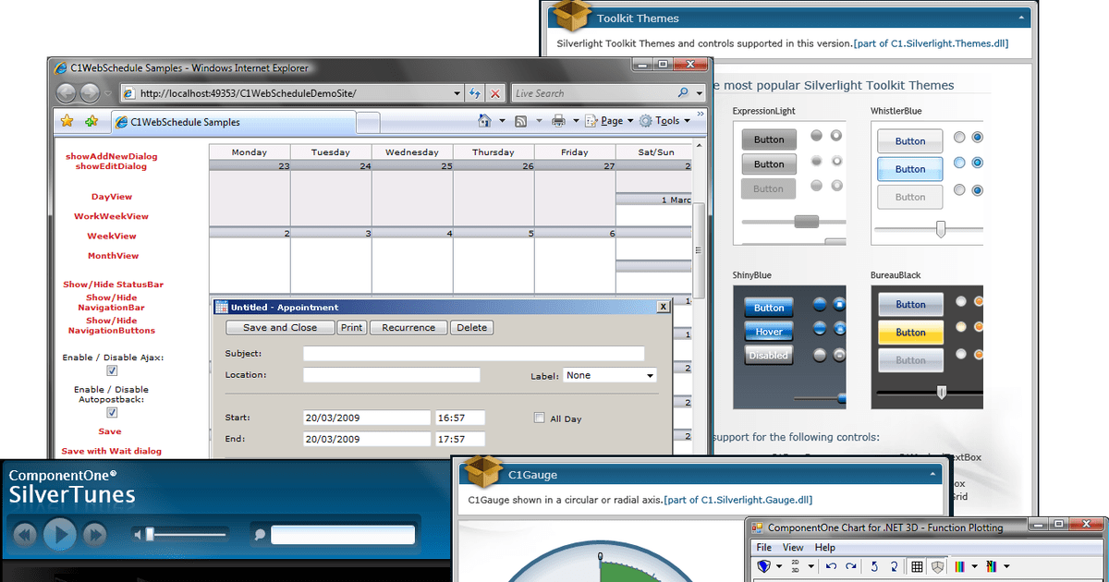The height and width of the screenshot is (582, 1109).
Task: Click the Save and Close button
Action: point(279,327)
